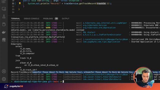
Task: Switch to the OUTPUT tab
Action: point(65,18)
